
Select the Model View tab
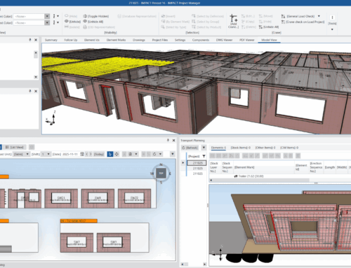coord(269,40)
